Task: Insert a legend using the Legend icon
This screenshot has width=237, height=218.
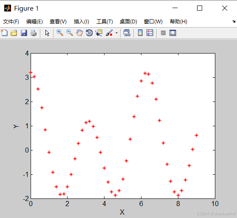Action: coord(150,33)
